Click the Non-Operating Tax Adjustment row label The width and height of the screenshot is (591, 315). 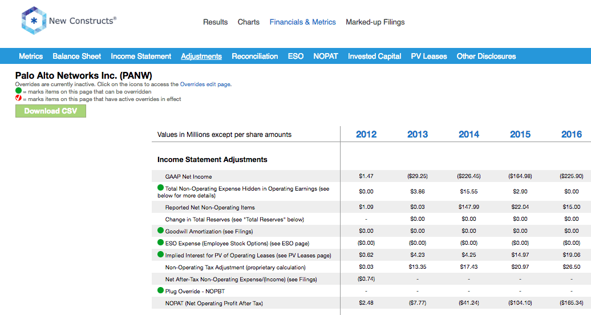[x=235, y=268]
